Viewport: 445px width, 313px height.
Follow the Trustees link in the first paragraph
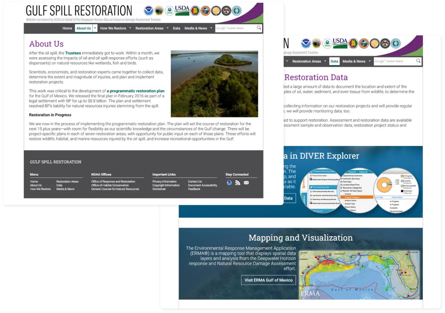point(73,53)
